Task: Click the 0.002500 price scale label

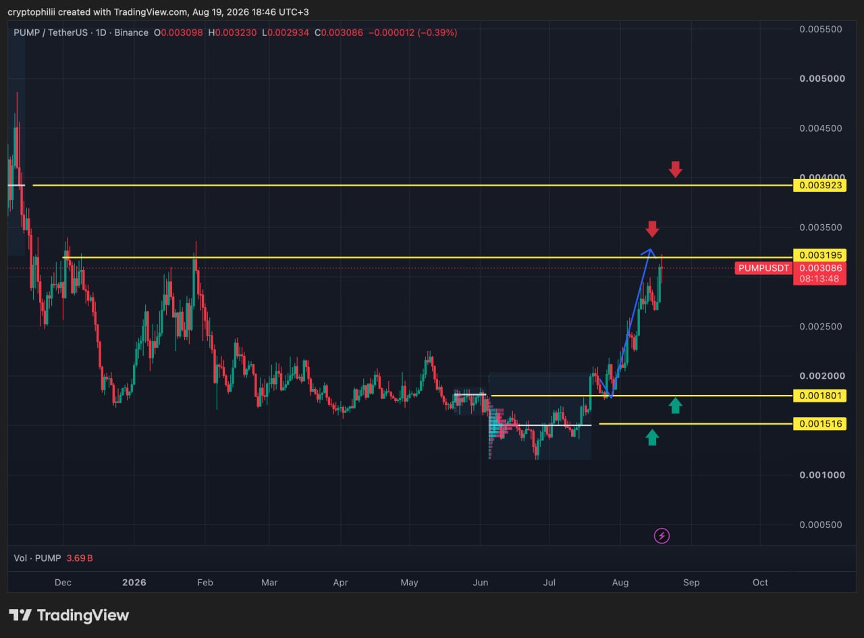Action: click(x=821, y=327)
